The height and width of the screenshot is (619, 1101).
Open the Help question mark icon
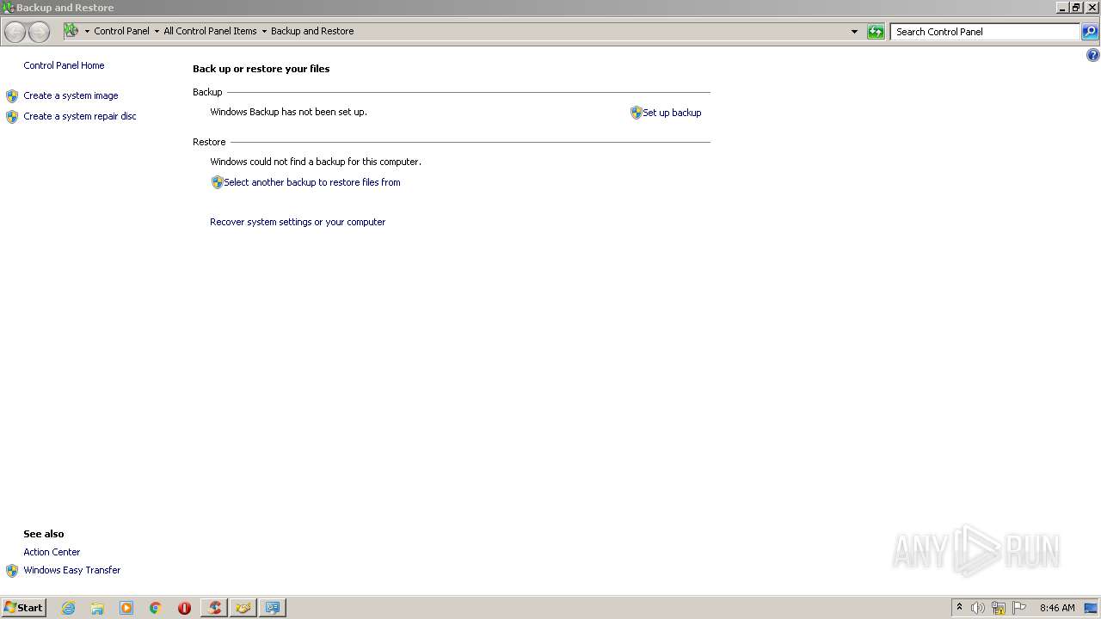click(x=1092, y=55)
